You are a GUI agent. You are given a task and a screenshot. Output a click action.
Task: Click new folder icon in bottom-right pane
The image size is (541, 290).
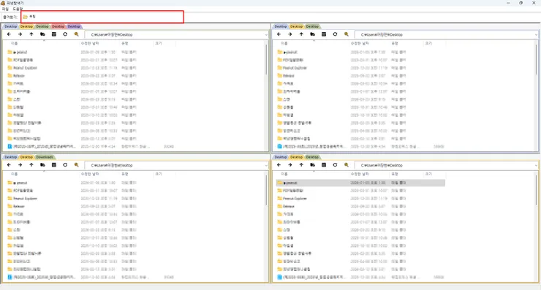click(312, 165)
